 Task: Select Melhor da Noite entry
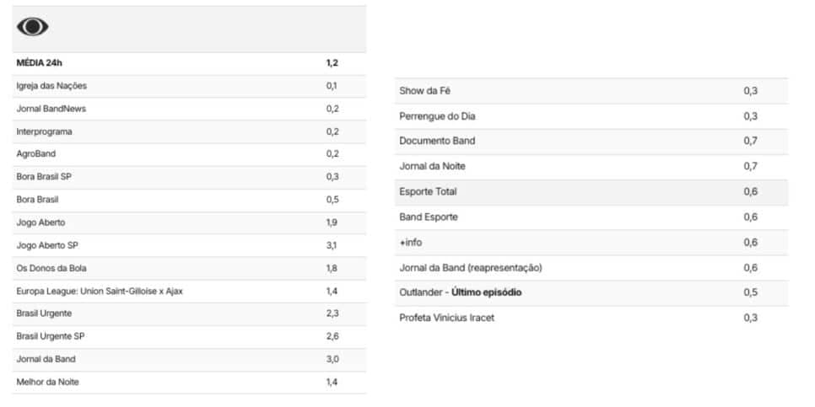pos(189,382)
